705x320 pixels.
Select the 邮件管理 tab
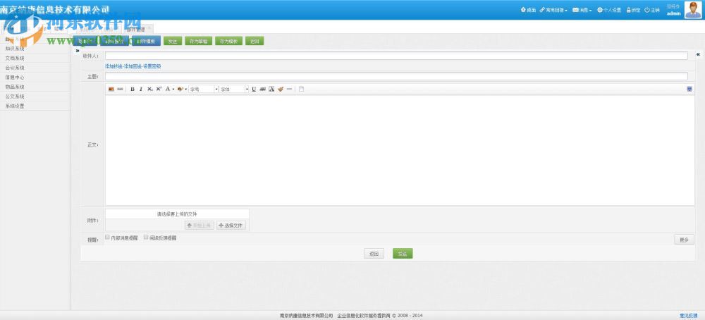[135, 29]
